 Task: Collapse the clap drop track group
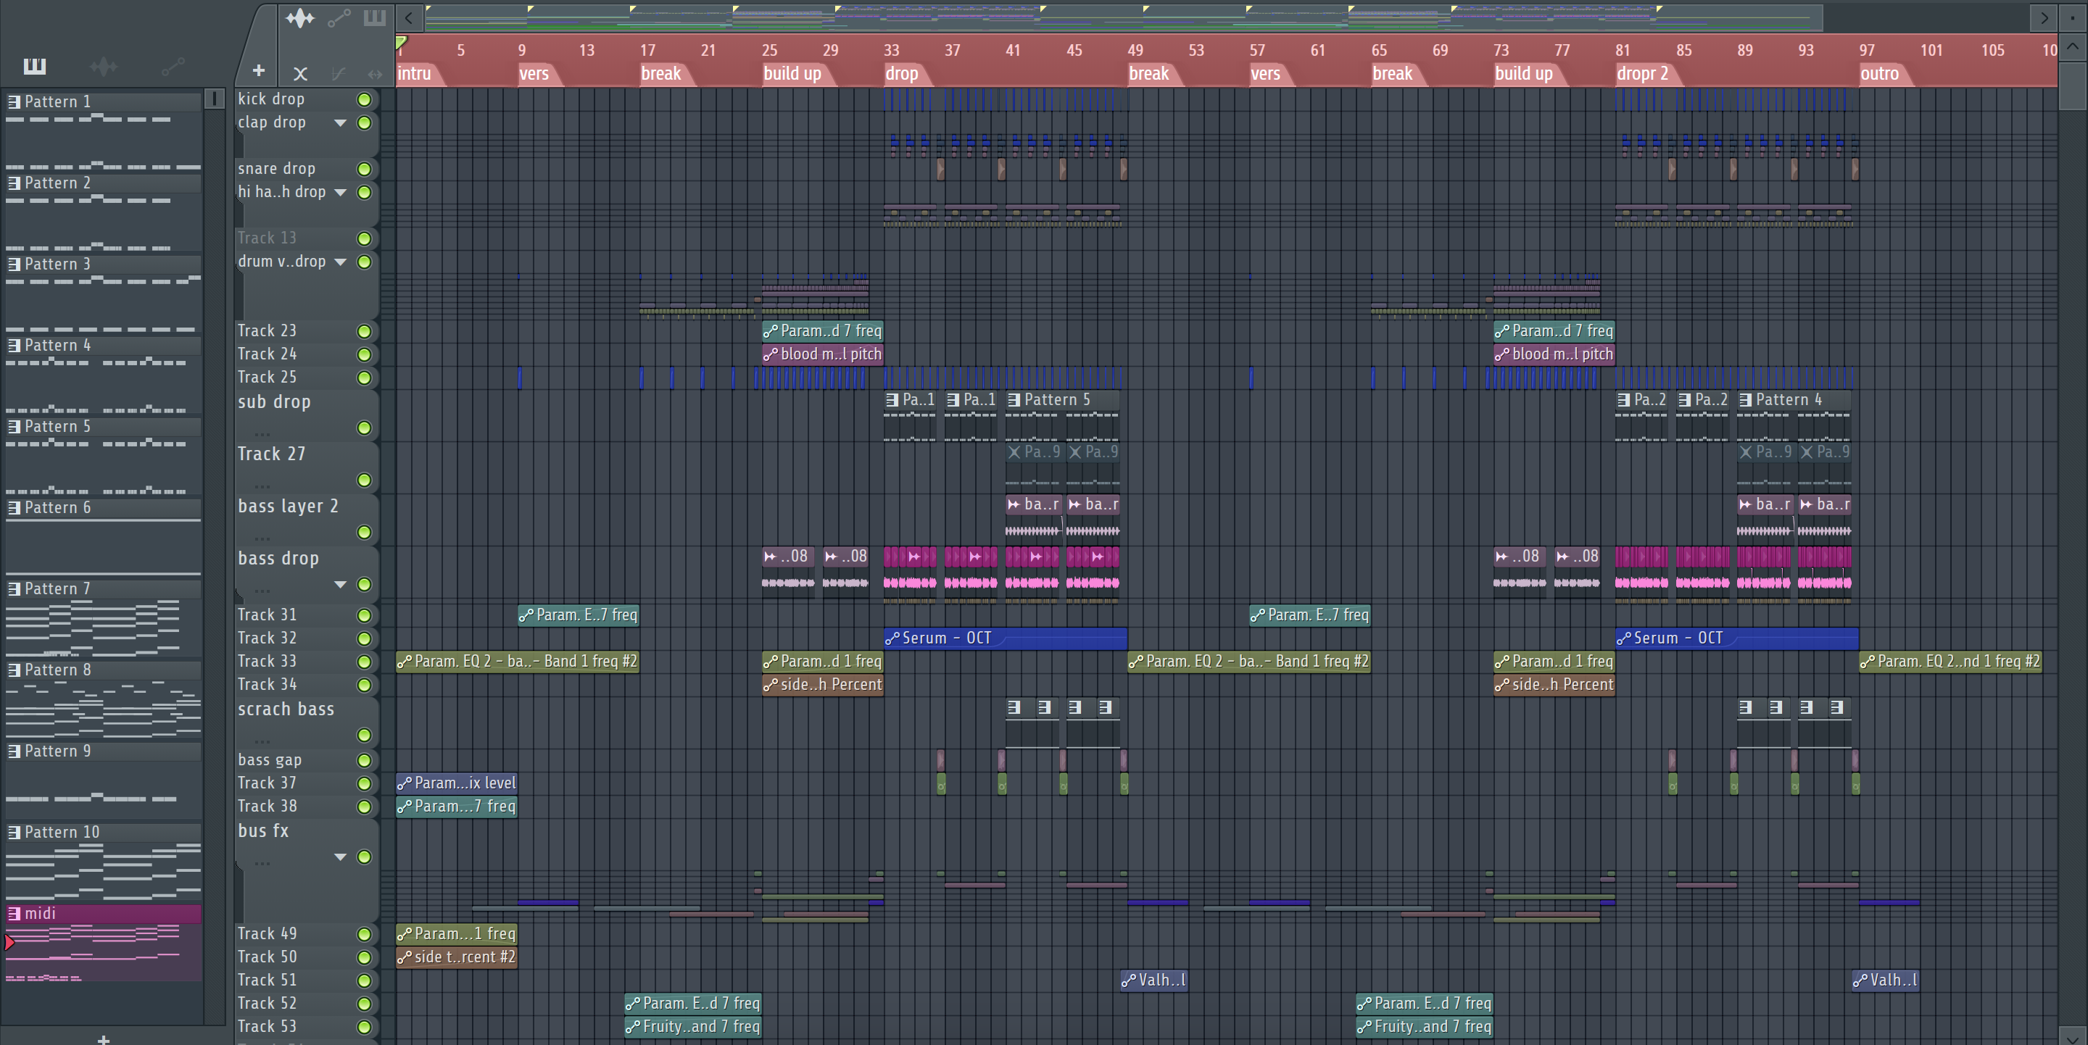[341, 123]
